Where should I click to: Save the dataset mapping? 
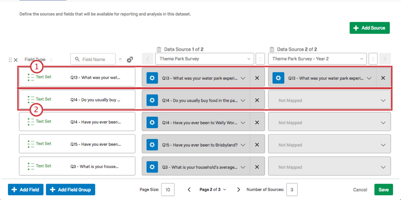pyautogui.click(x=383, y=190)
